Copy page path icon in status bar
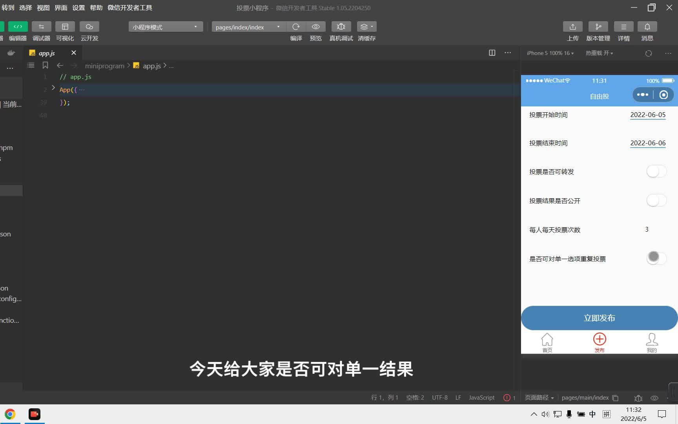Viewport: 678px width, 424px height. click(615, 398)
